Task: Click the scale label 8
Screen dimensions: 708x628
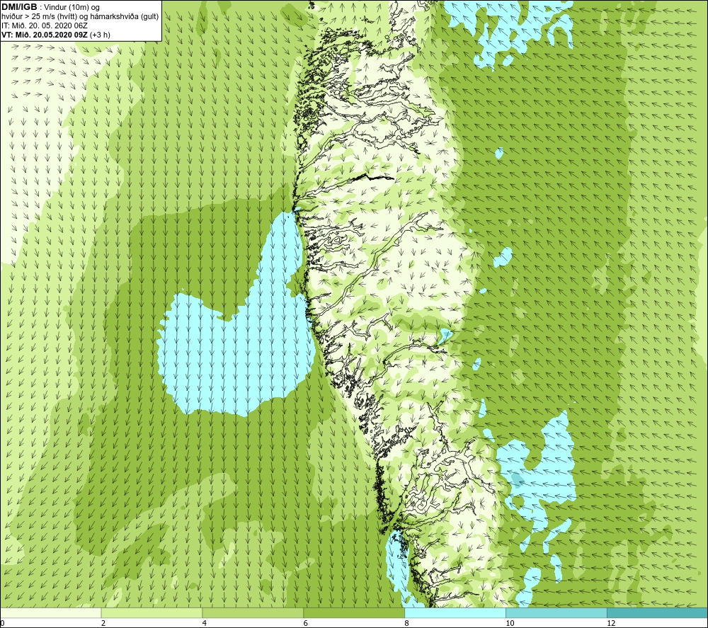Action: [x=407, y=624]
